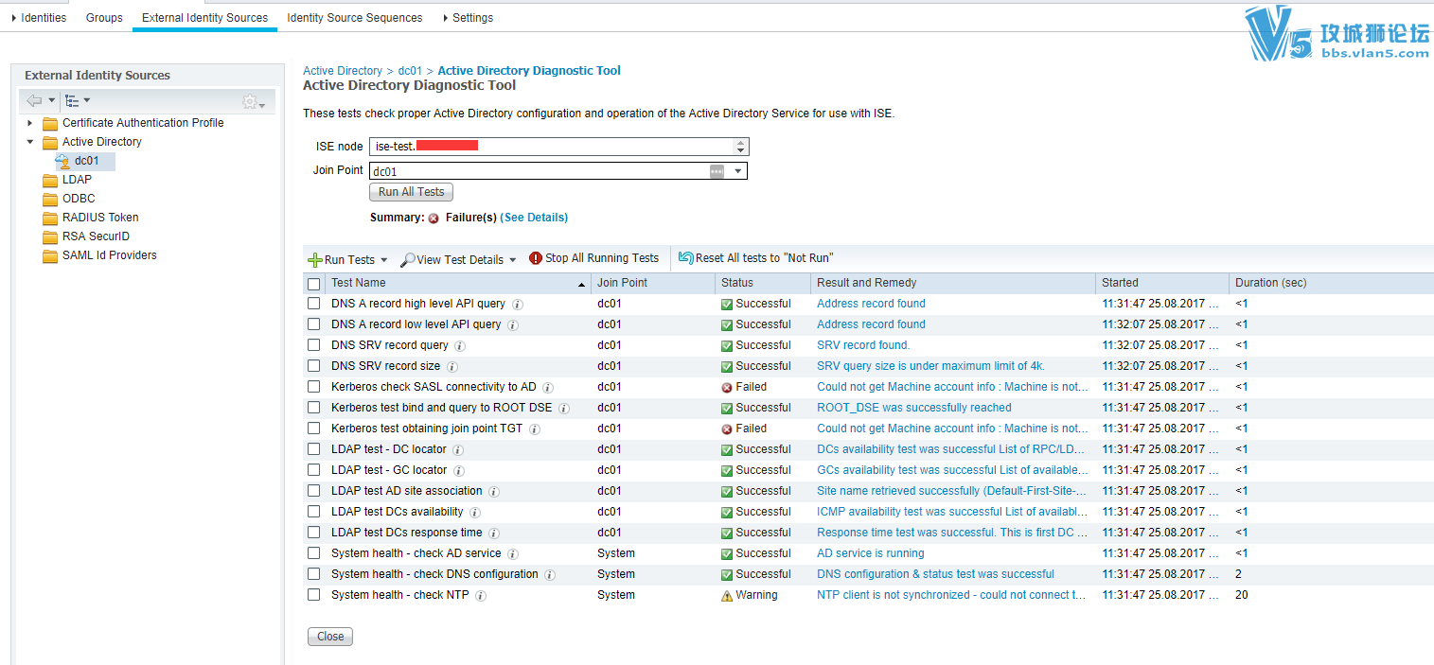This screenshot has width=1434, height=665.
Task: Open the Run Tests dropdown menu
Action: (x=347, y=259)
